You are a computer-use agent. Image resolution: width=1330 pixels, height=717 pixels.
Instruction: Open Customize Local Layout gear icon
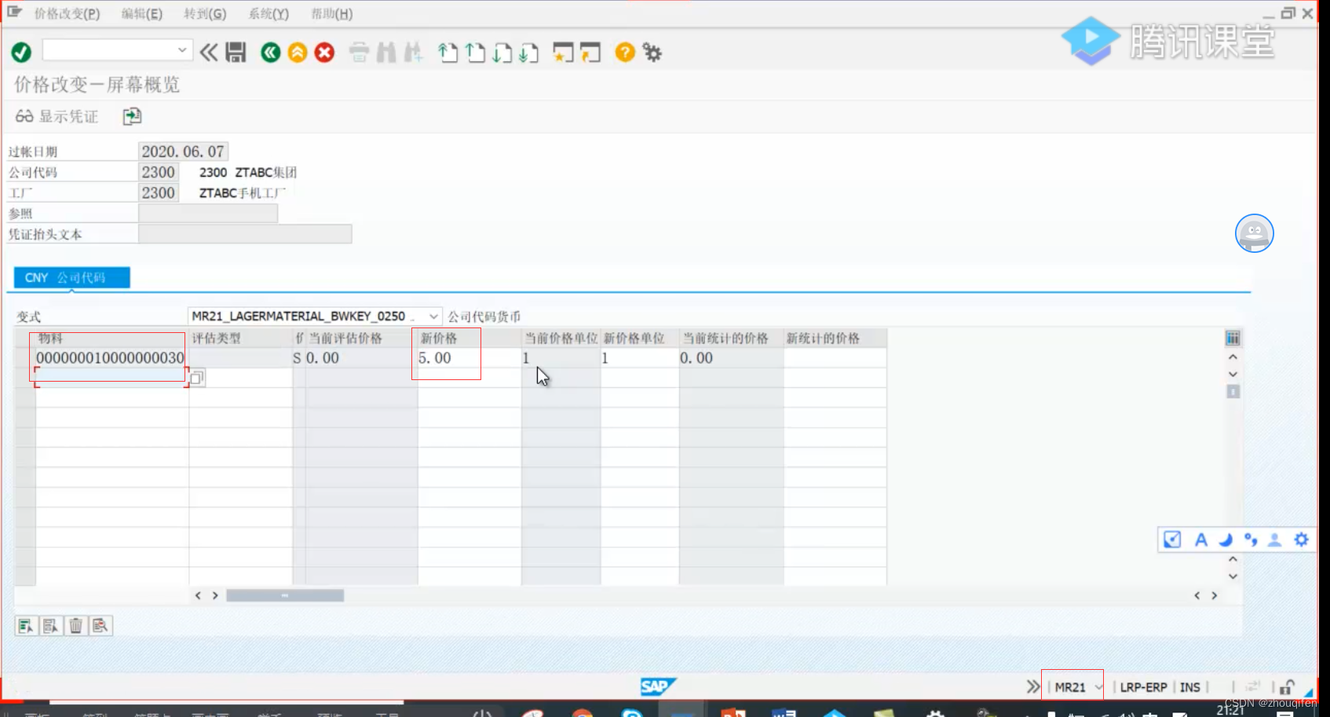coord(652,53)
